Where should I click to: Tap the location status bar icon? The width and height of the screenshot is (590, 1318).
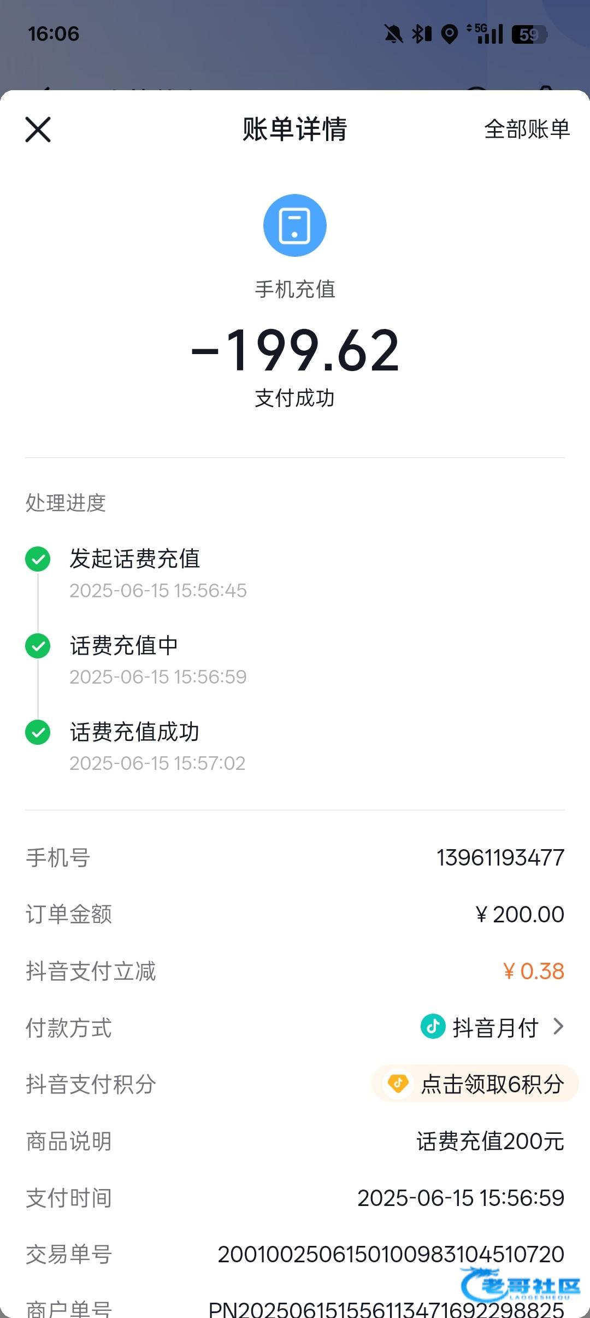[x=449, y=34]
